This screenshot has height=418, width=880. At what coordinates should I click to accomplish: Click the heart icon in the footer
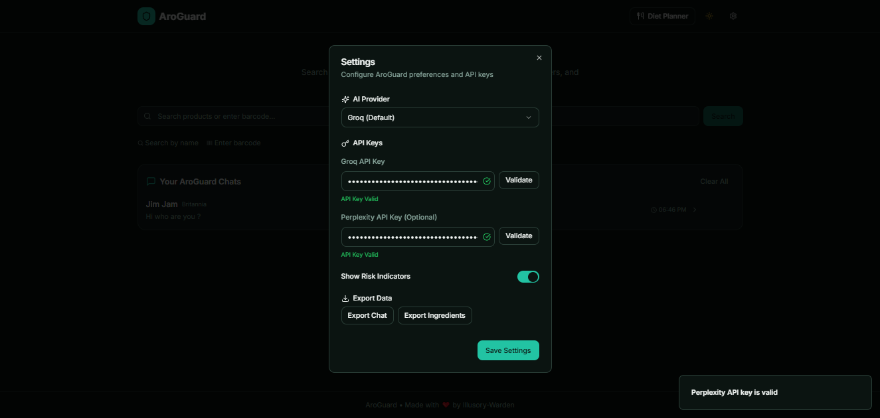pos(444,405)
